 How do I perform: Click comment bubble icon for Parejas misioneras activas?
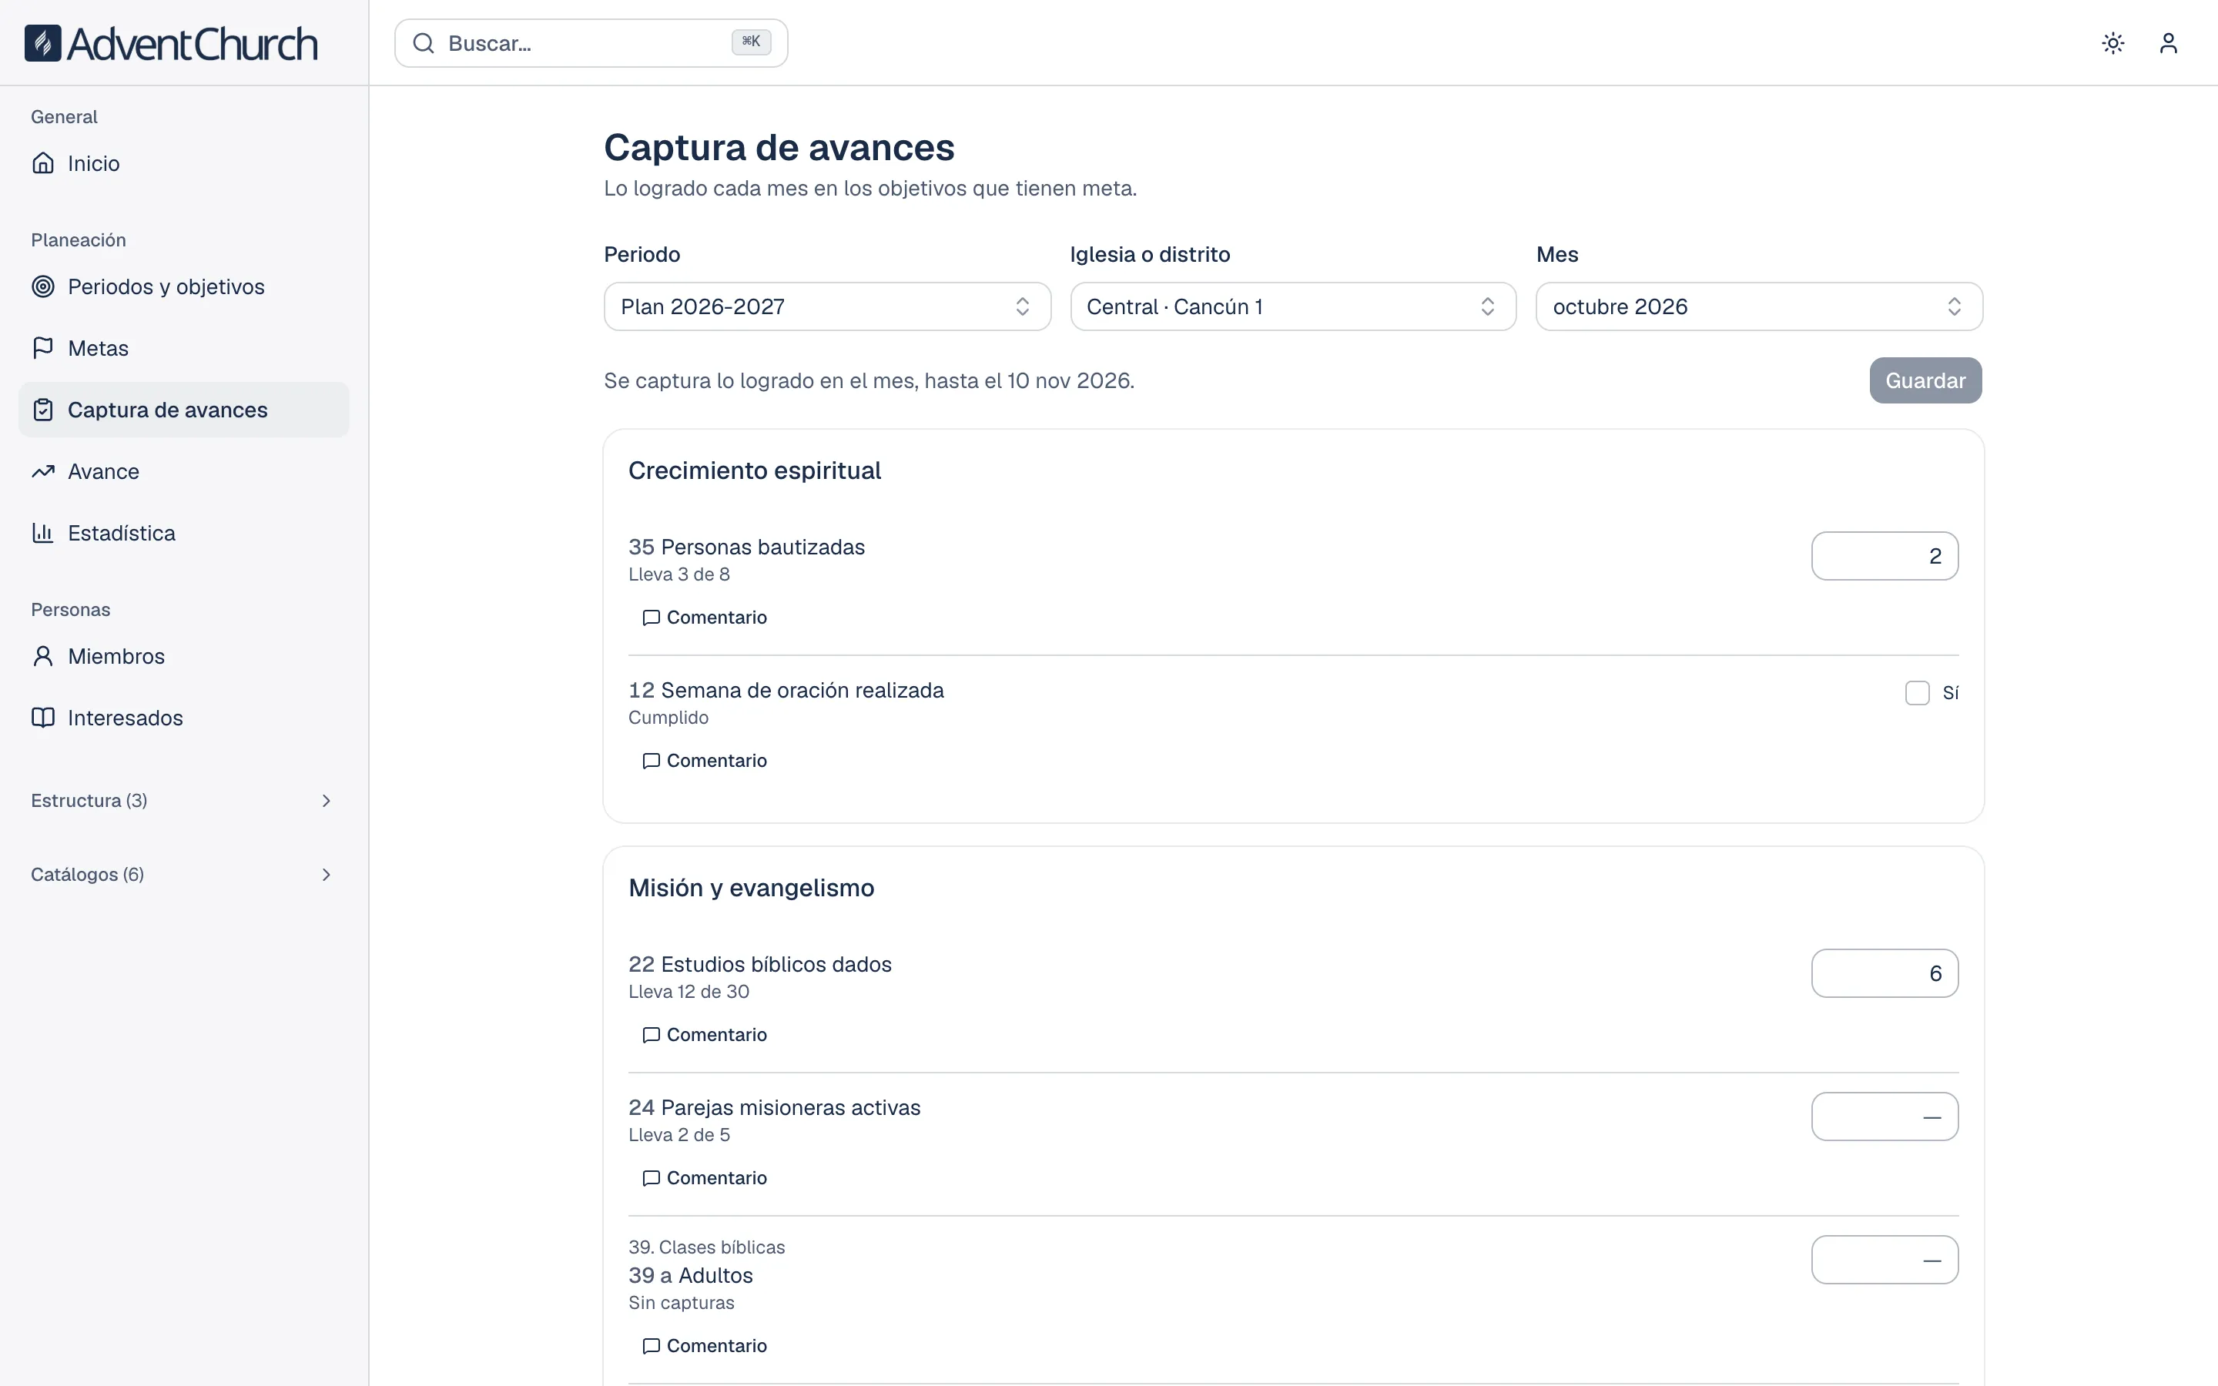(651, 1178)
